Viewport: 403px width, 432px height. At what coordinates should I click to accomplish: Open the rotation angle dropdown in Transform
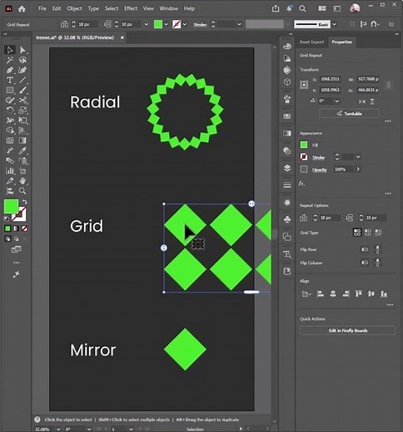point(336,101)
